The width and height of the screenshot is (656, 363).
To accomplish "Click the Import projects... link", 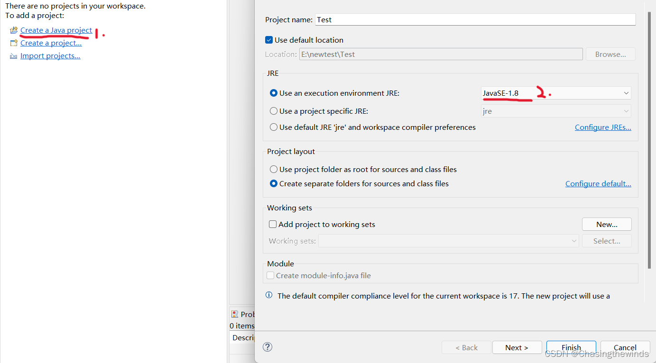I will pos(50,56).
